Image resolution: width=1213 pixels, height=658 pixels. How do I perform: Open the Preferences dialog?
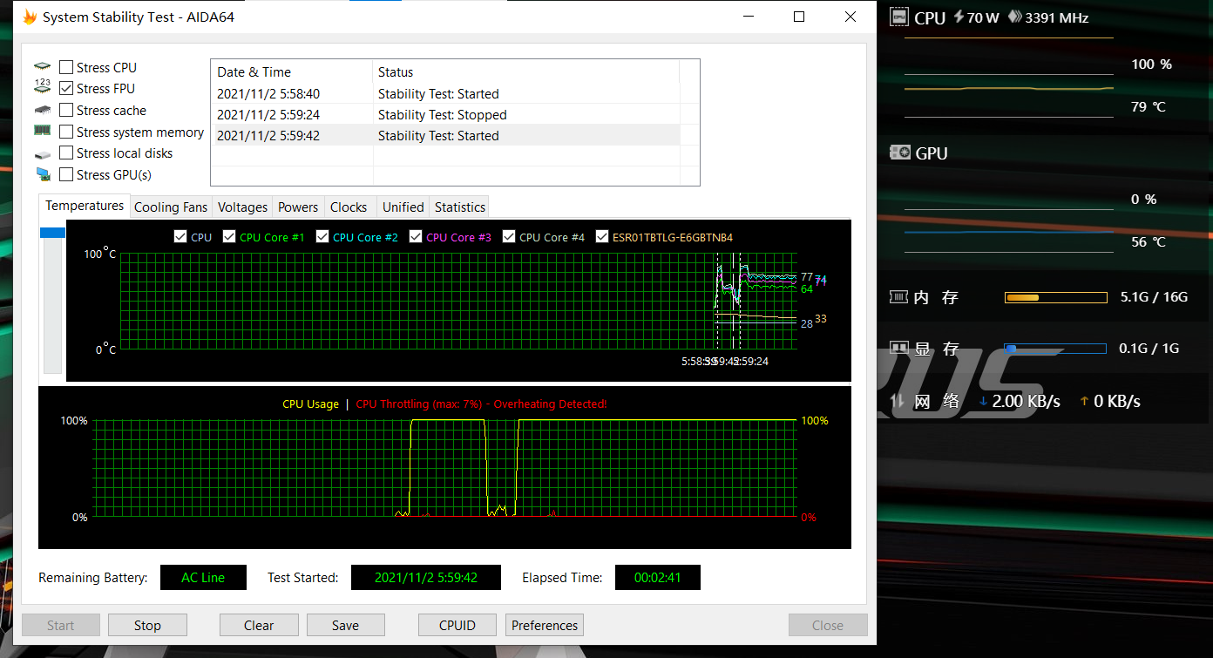tap(544, 625)
